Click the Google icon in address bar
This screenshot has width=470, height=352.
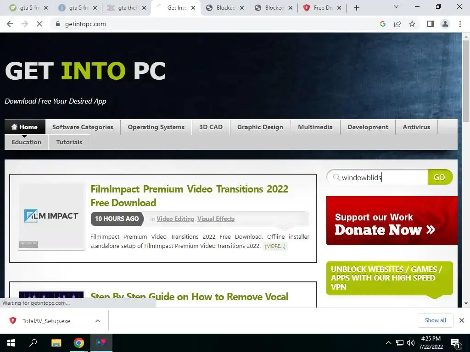coord(382,24)
